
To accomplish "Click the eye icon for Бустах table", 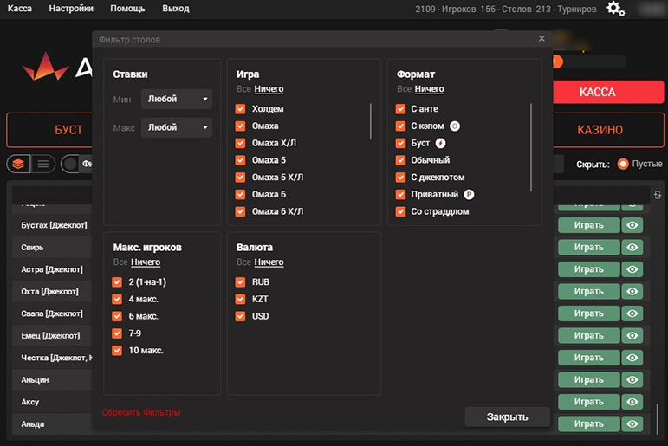I will coord(633,224).
